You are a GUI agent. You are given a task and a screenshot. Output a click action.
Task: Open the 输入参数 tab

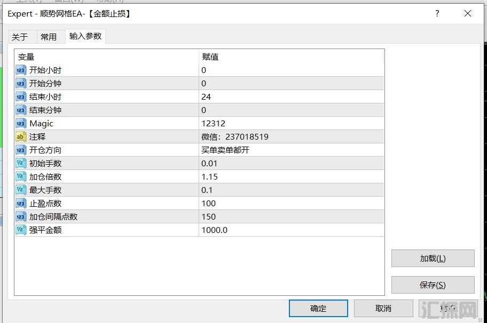coord(85,36)
